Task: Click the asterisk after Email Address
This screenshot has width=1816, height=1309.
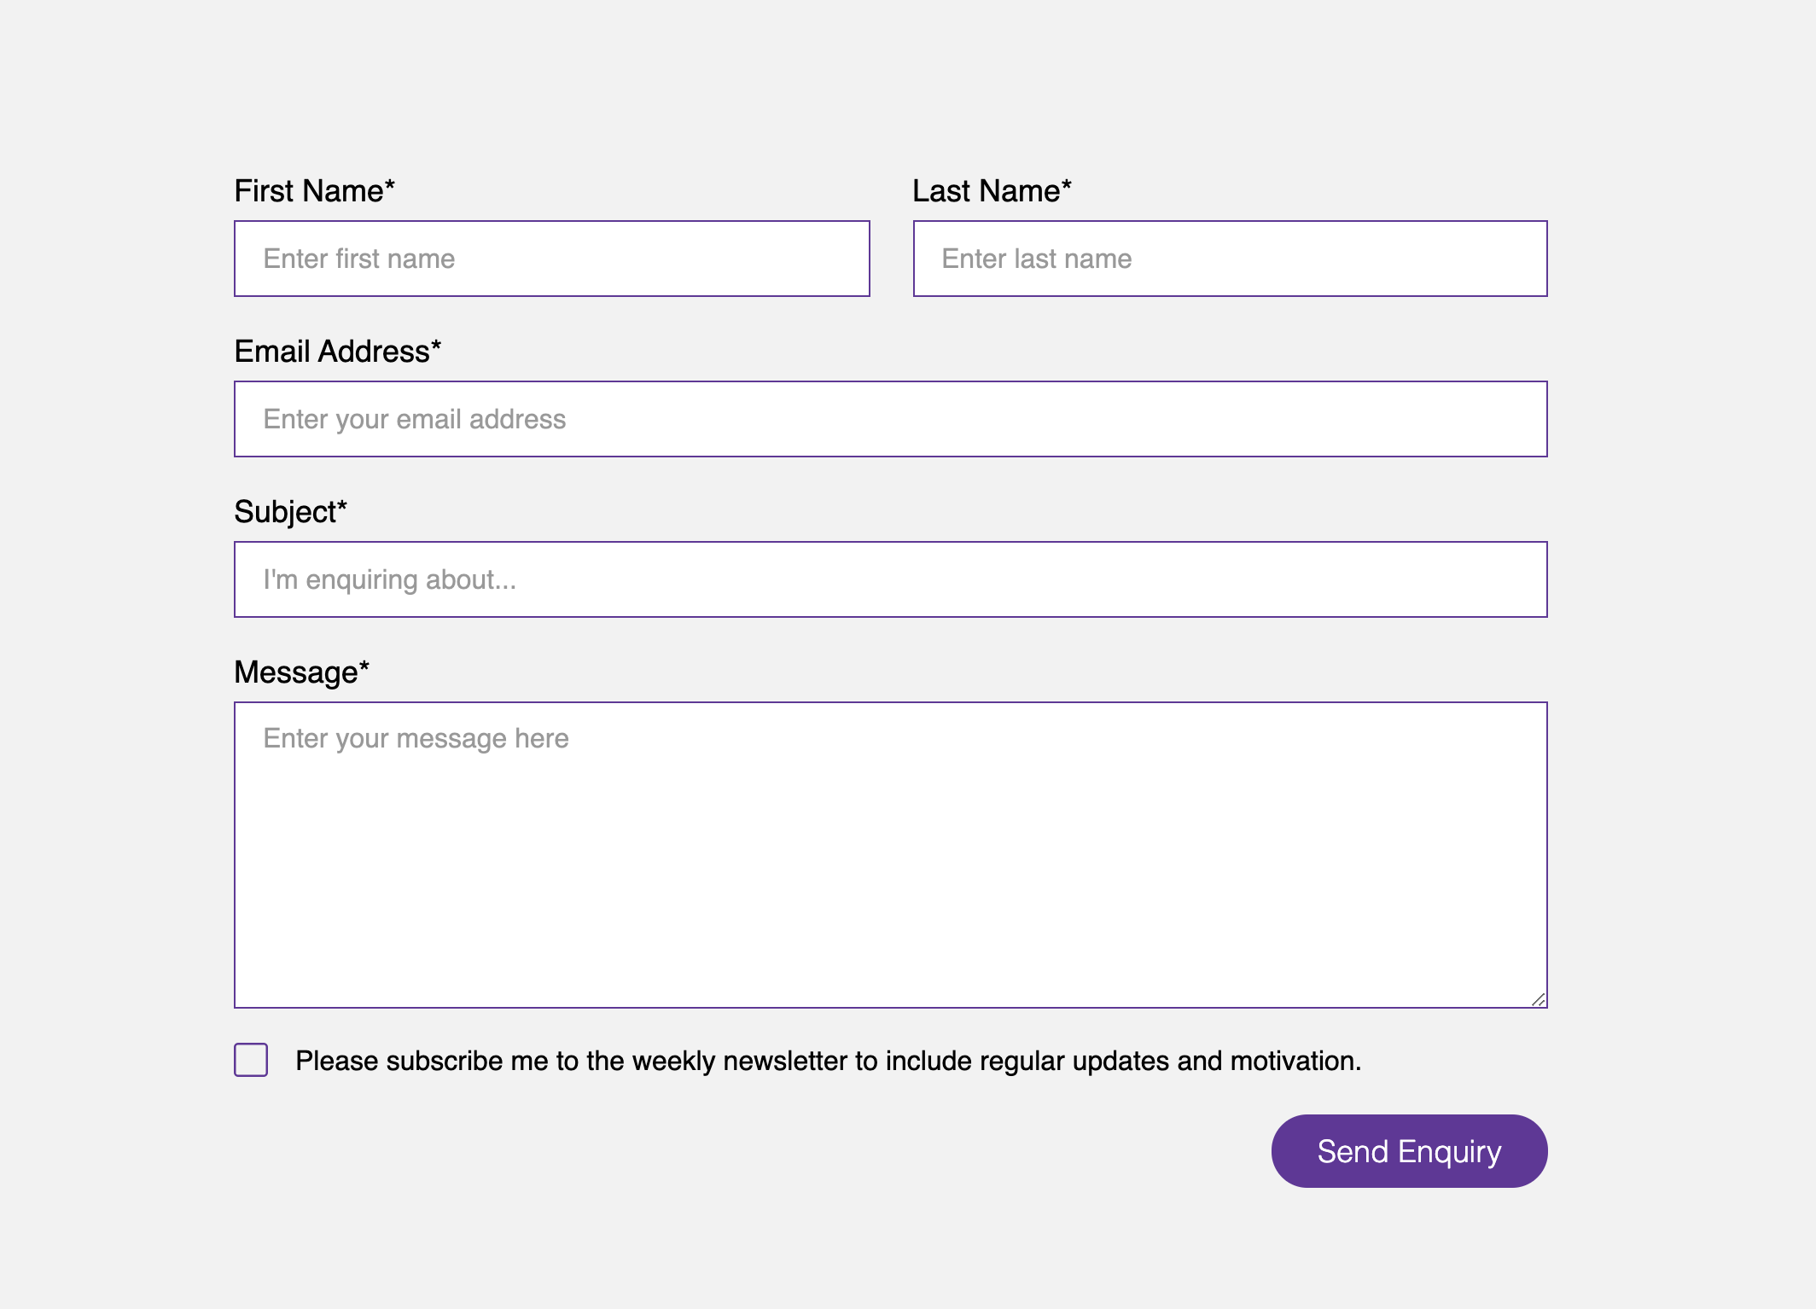Action: coord(436,346)
